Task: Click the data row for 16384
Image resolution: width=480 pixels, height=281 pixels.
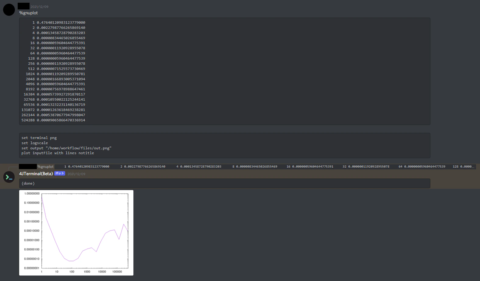Action: 55,94
